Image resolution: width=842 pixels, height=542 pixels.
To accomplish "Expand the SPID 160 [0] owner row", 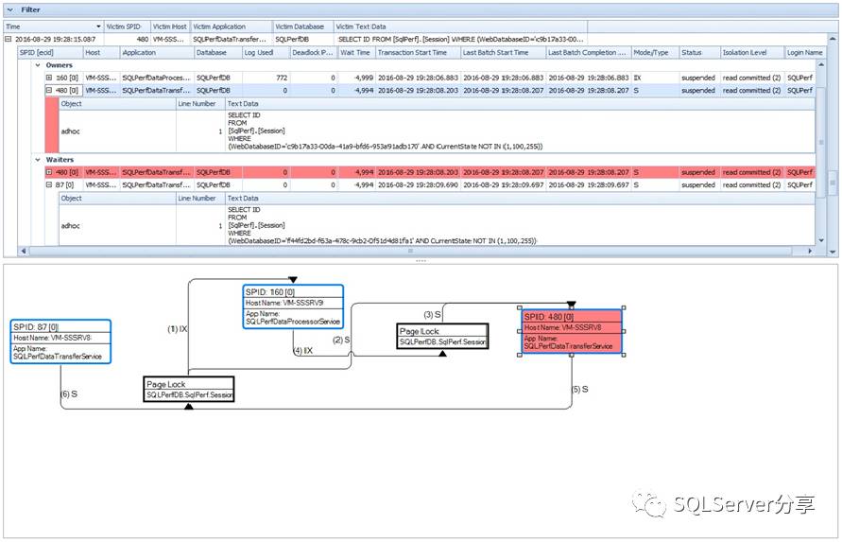I will pos(49,78).
